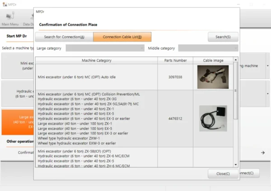Click parts number 3097038
This screenshot has height=191, width=271.
pos(175,77)
